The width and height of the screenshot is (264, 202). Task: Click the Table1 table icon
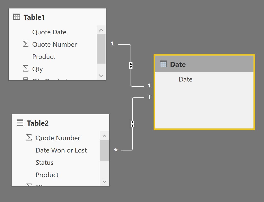pyautogui.click(x=17, y=17)
